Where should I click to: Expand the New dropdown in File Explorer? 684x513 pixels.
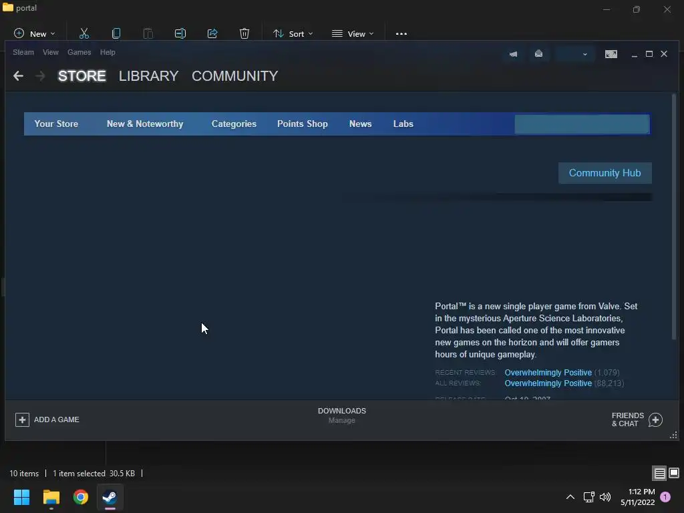pyautogui.click(x=35, y=33)
